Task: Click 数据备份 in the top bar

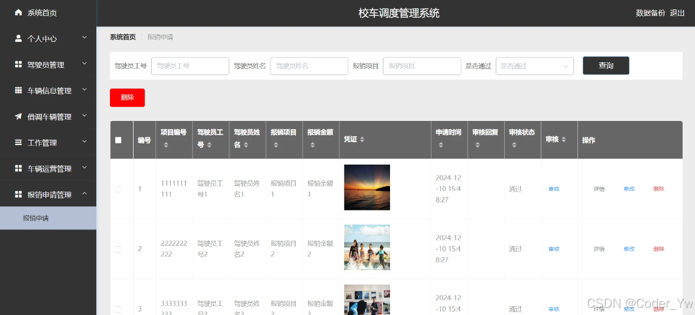Action: tap(650, 13)
